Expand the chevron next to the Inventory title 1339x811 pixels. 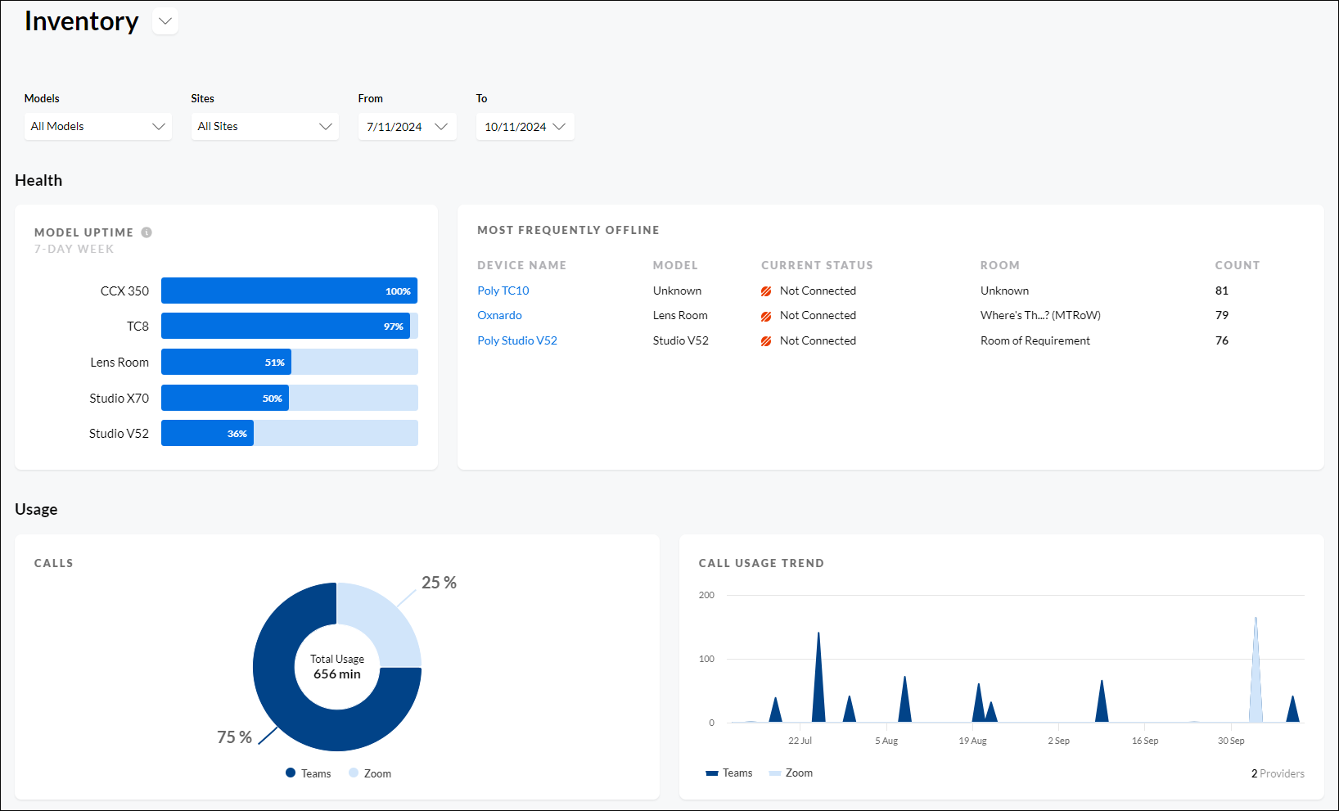[x=165, y=20]
